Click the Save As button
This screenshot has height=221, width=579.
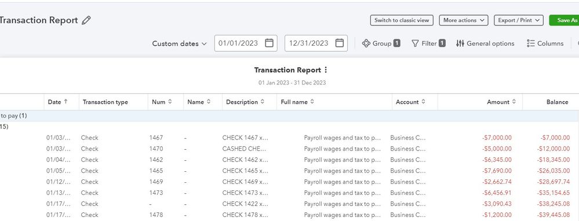coord(564,20)
